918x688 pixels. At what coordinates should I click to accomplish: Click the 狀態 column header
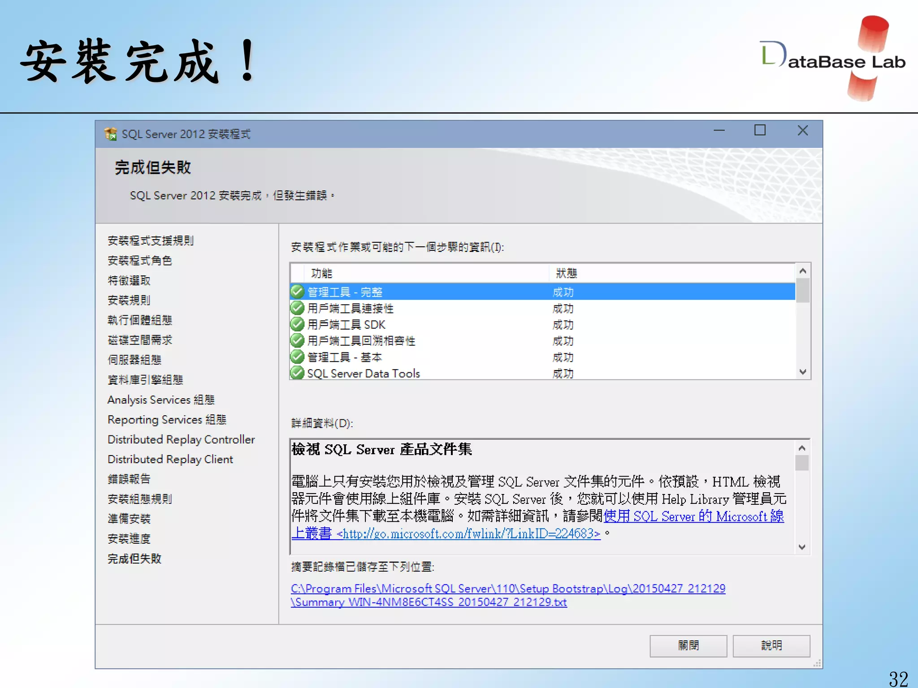[x=672, y=273]
